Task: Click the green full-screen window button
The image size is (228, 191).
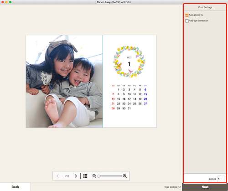Action: click(10, 2)
